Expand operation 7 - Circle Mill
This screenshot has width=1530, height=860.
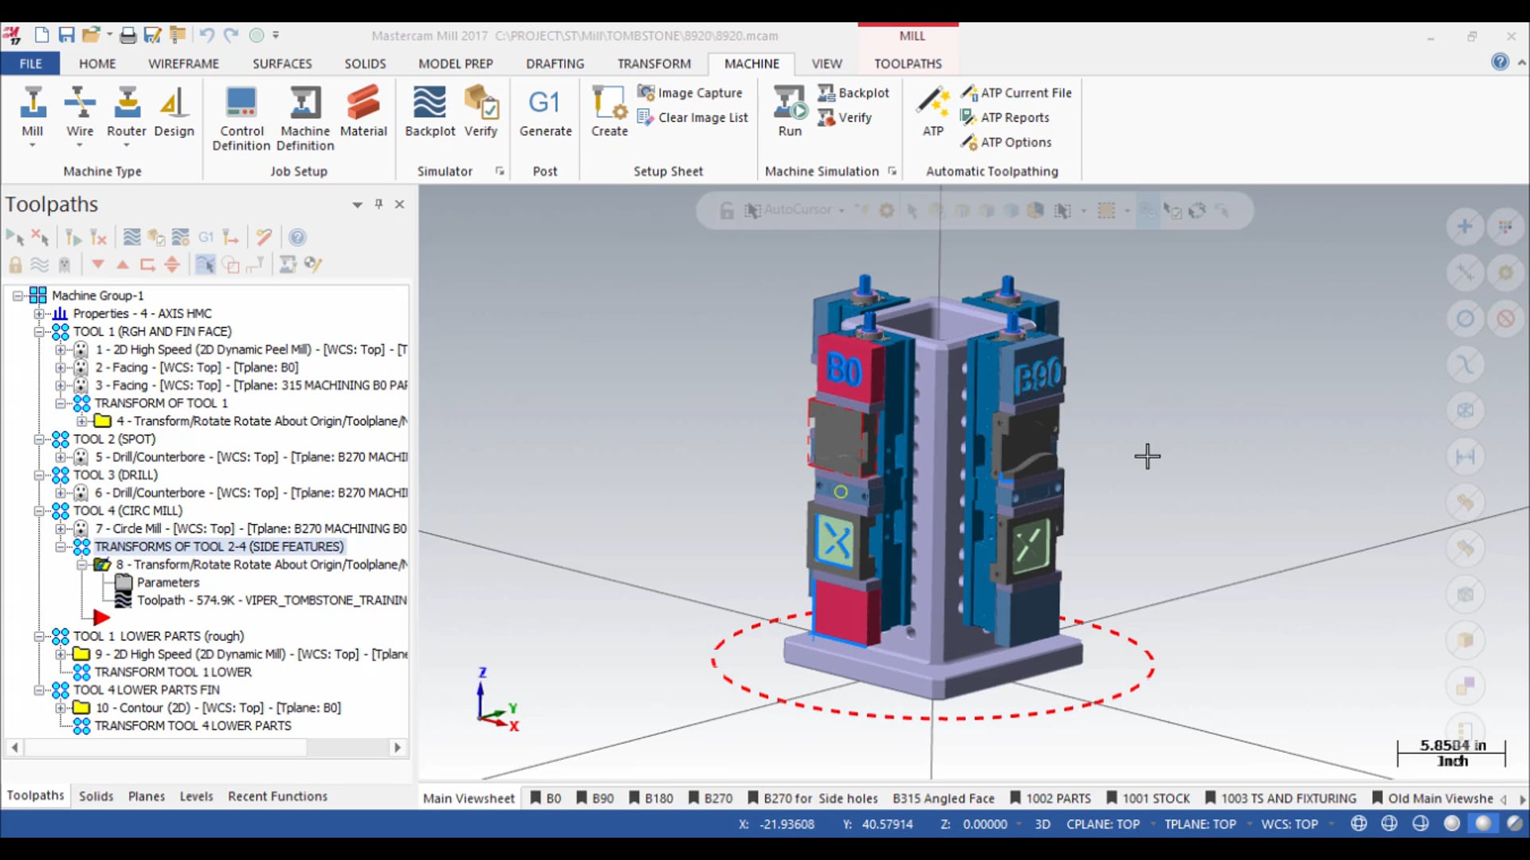tap(60, 529)
